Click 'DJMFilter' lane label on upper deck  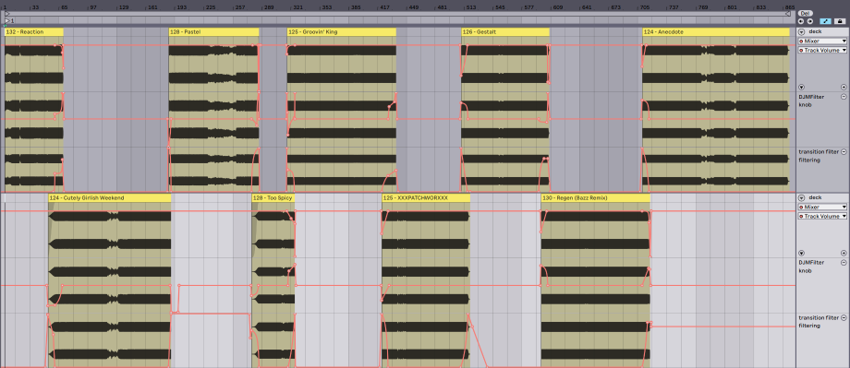click(x=811, y=97)
